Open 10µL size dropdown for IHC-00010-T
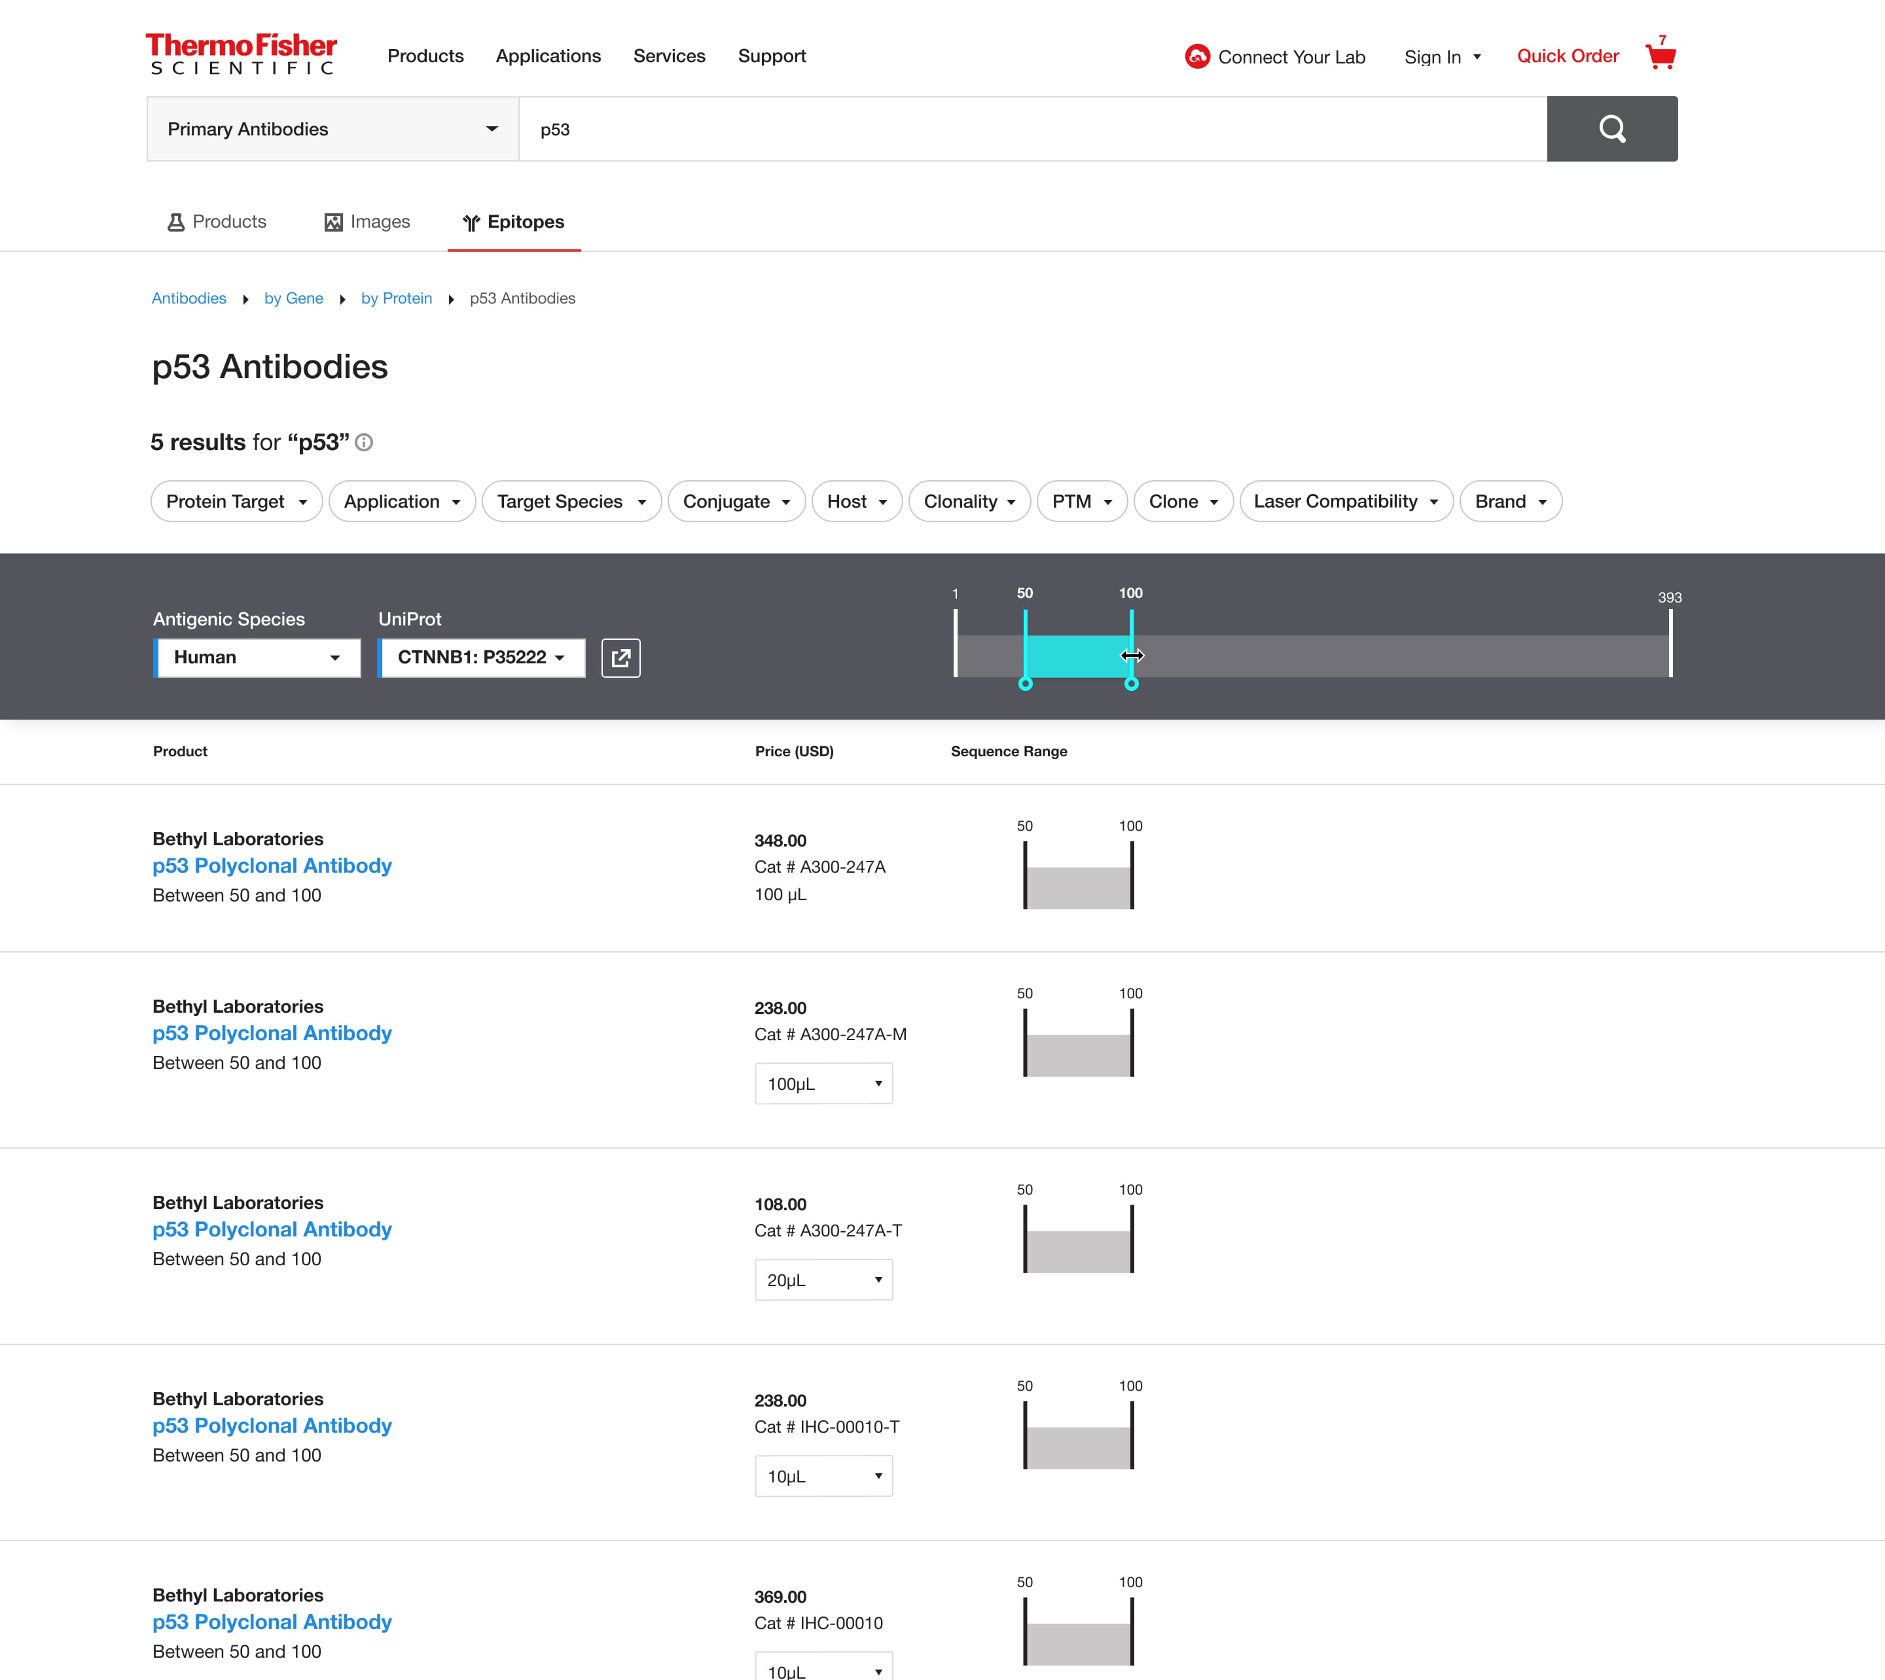The image size is (1885, 1680). 824,1476
